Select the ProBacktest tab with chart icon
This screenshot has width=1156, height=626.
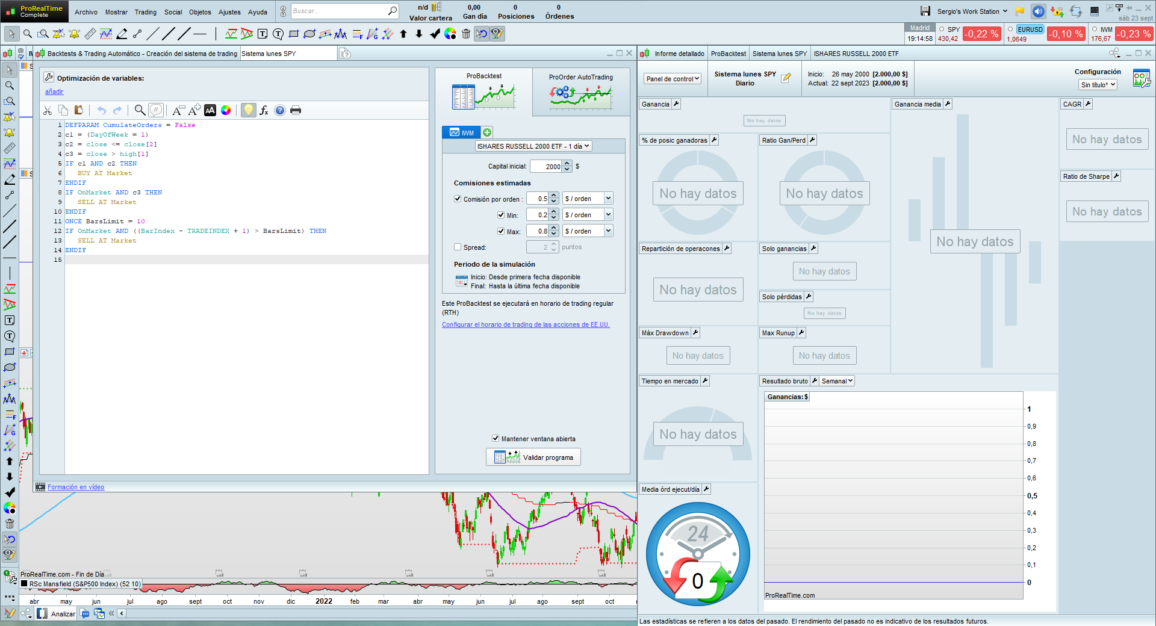coord(483,91)
